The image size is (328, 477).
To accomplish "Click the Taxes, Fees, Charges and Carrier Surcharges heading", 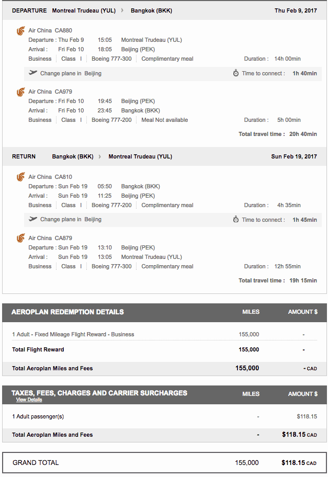I will click(x=99, y=393).
